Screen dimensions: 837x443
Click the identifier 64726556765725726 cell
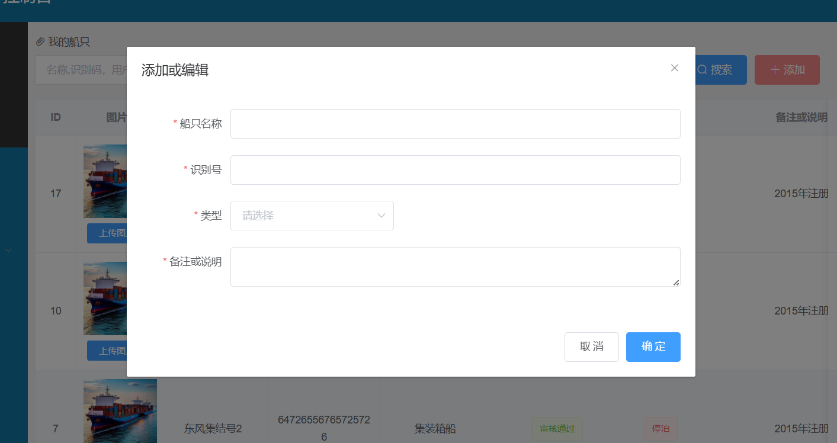point(323,428)
